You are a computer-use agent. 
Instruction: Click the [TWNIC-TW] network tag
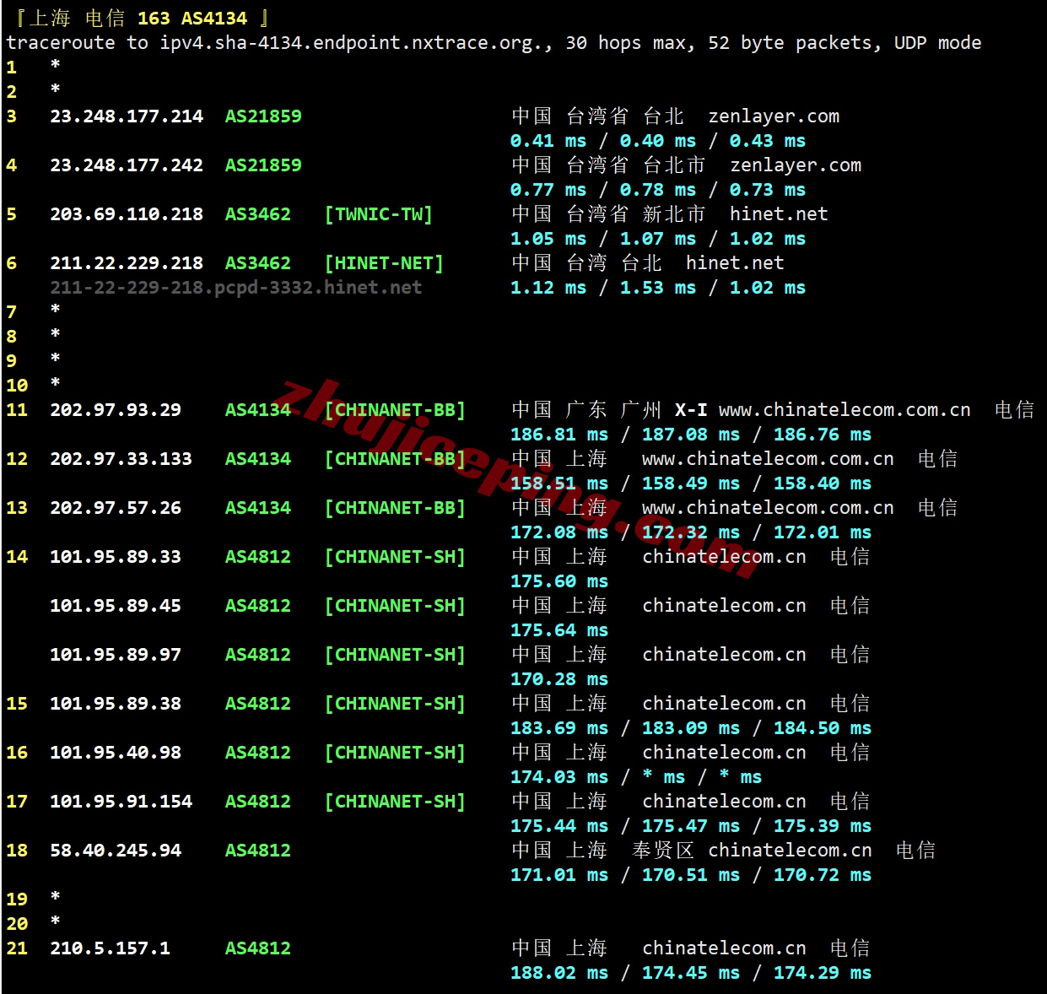coord(378,214)
